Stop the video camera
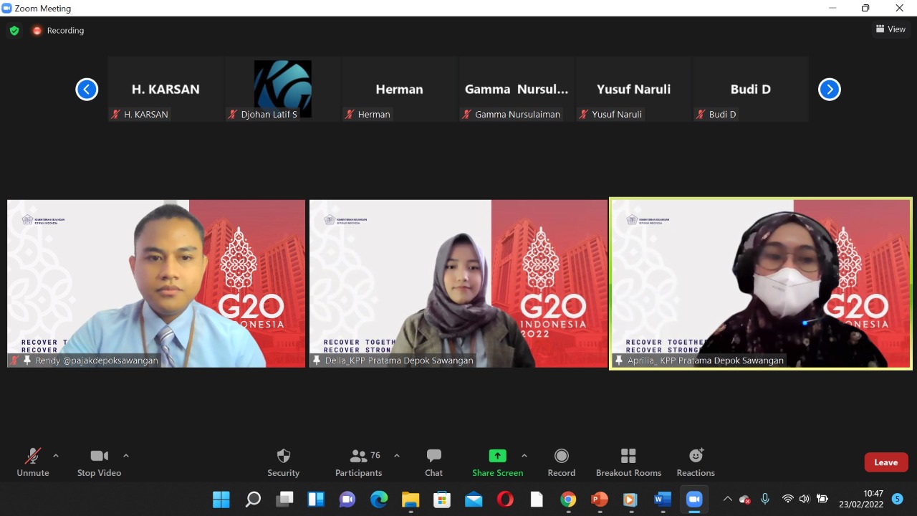This screenshot has width=917, height=516. click(x=99, y=462)
